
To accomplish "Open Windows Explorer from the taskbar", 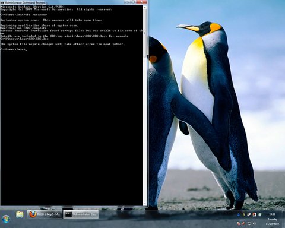I will coord(20,214).
